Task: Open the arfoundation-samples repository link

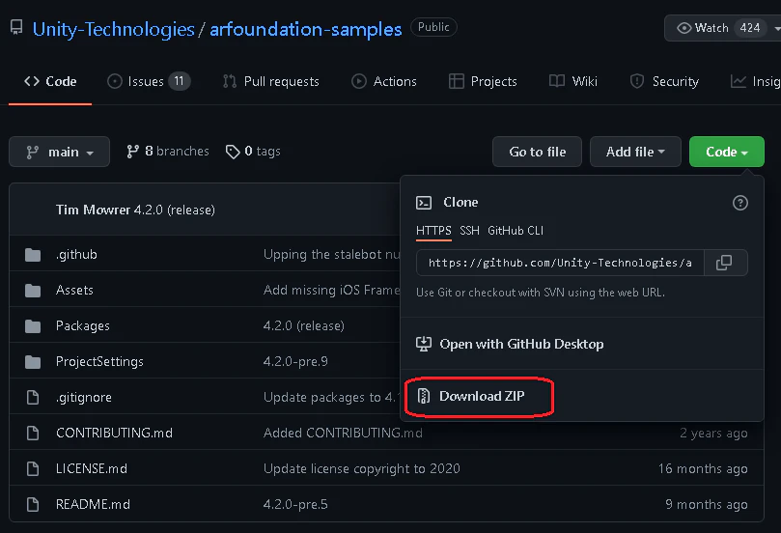Action: click(305, 29)
